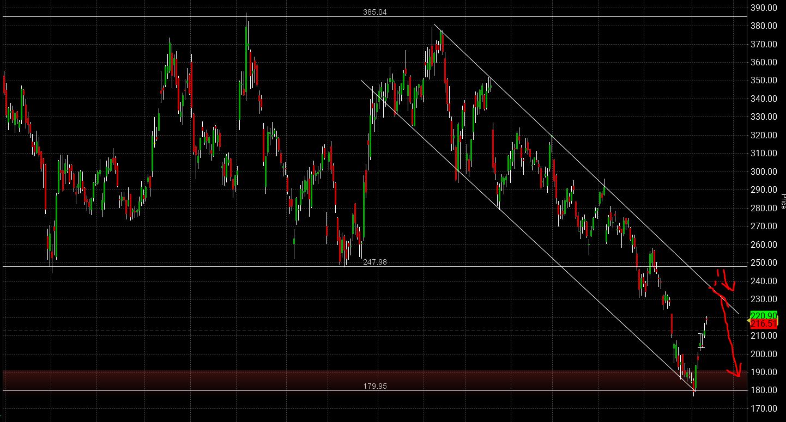The image size is (786, 422).
Task: Select the green 220.90 price tag
Action: [x=763, y=315]
